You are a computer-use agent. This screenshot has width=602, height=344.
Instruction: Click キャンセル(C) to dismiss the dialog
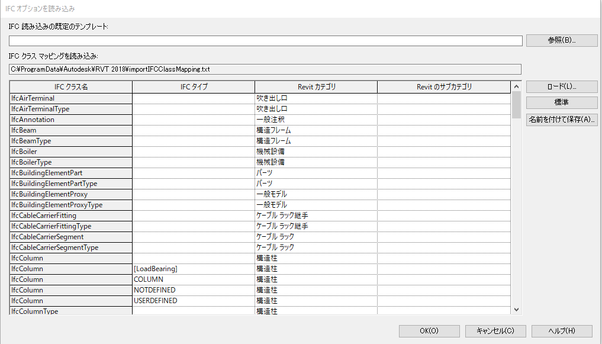click(495, 331)
